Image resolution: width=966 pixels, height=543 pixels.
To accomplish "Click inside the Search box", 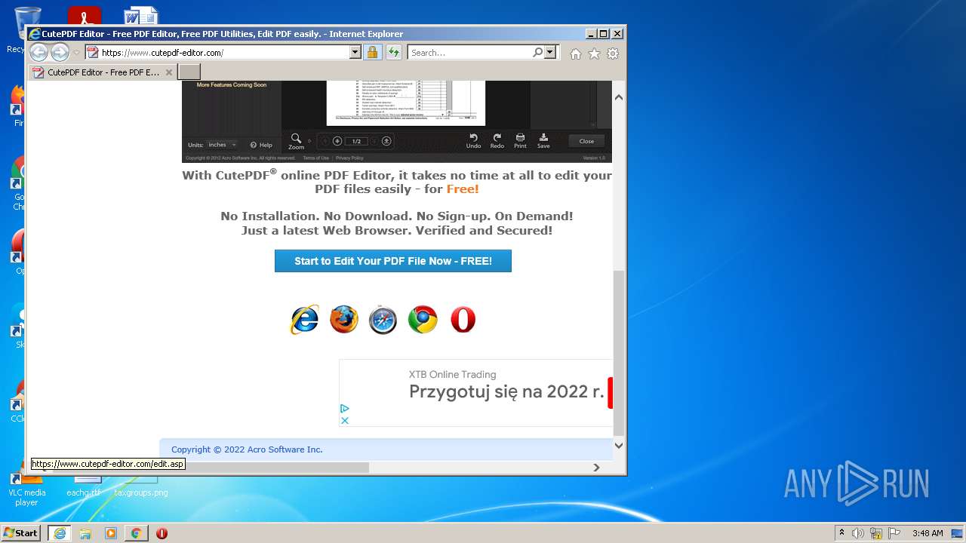I will [469, 53].
